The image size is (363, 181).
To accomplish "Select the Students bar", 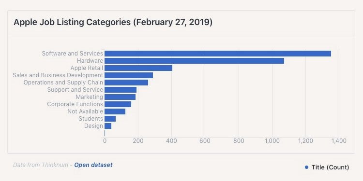I will pos(110,119).
